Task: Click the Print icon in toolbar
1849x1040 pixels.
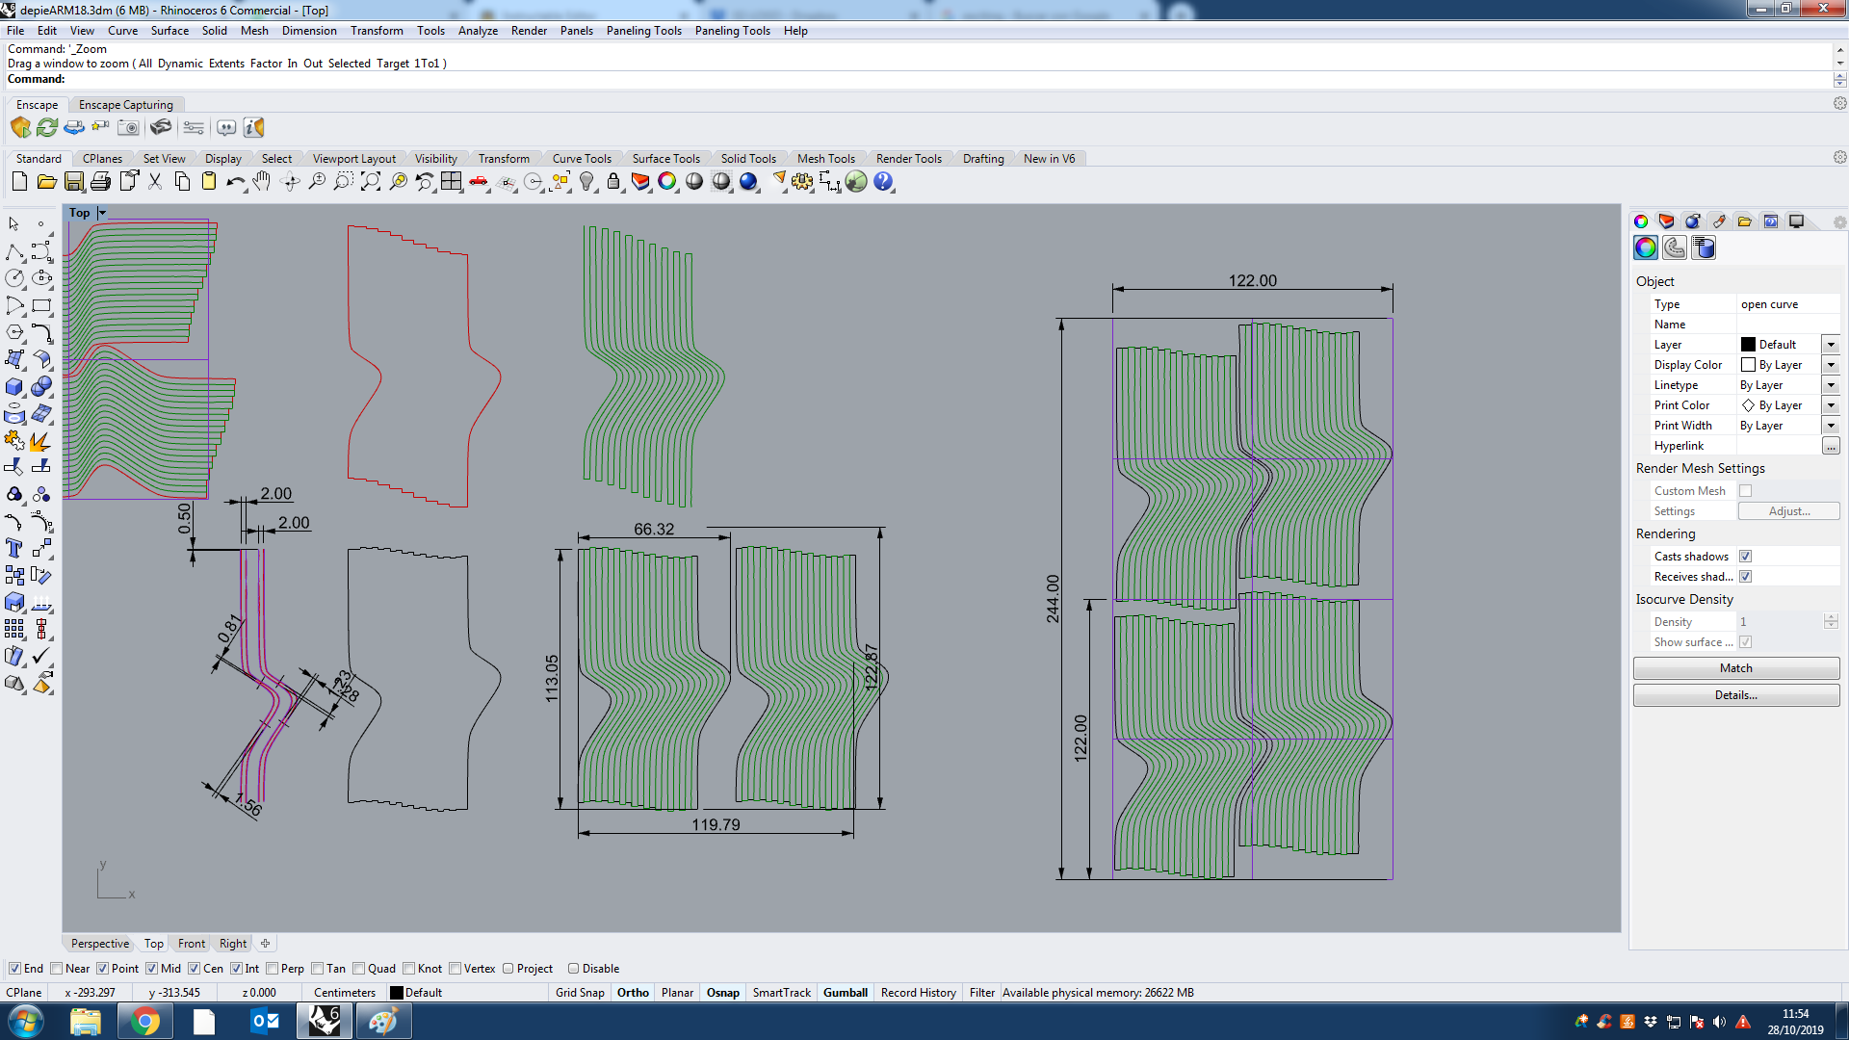Action: tap(101, 182)
